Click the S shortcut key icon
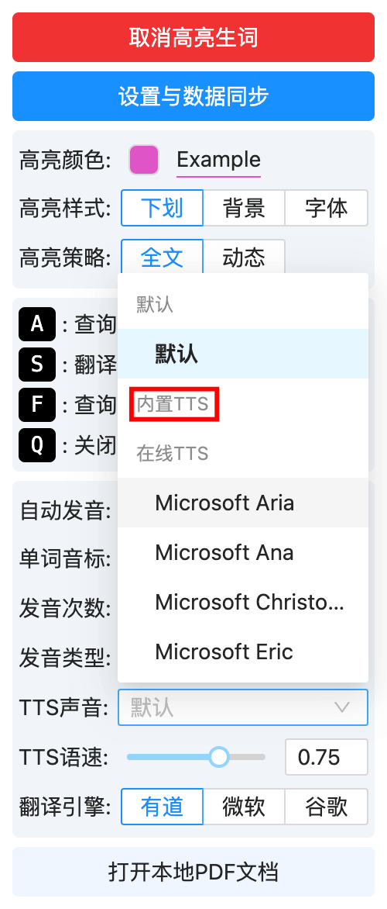This screenshot has height=909, width=387. pyautogui.click(x=37, y=365)
